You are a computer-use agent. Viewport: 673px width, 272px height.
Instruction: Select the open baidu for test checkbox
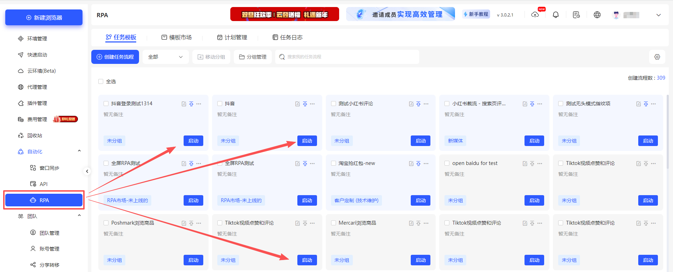[x=447, y=163]
